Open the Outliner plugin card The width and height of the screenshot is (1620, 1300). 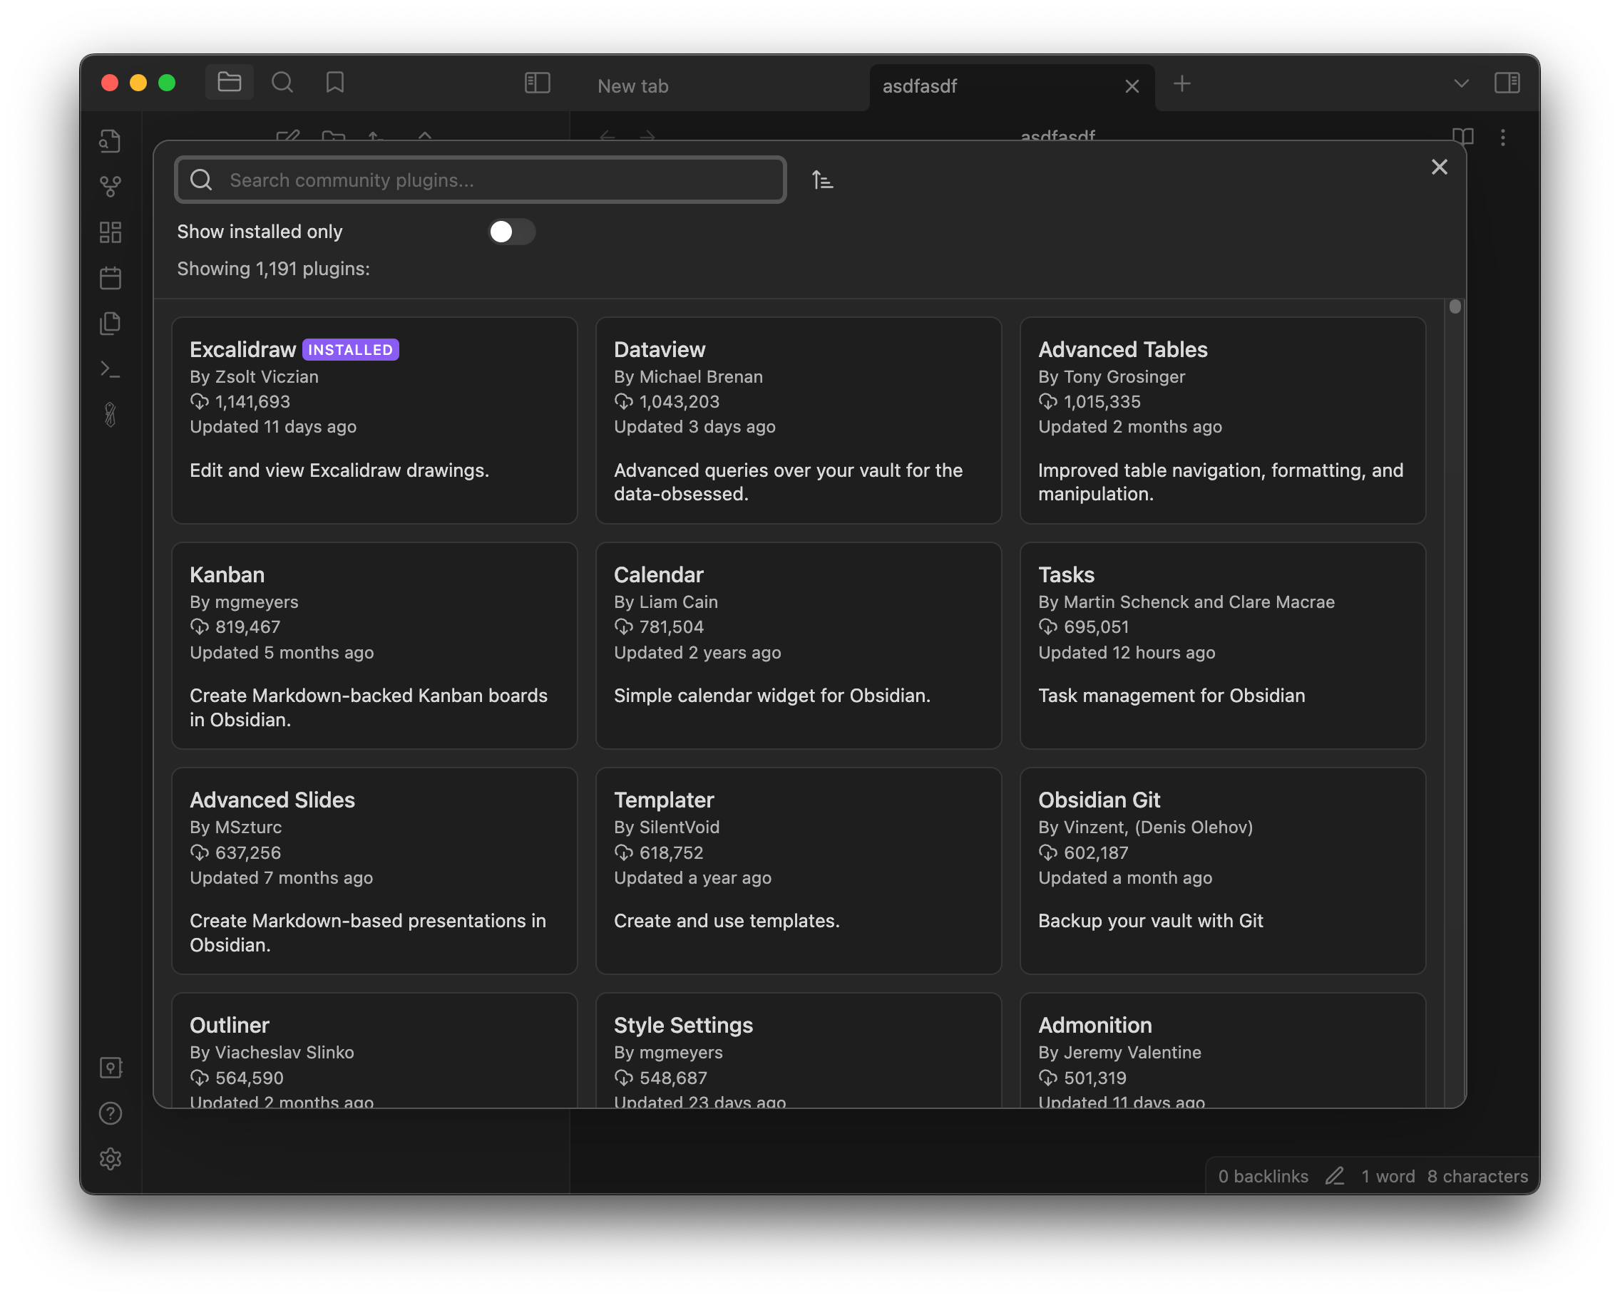374,1050
